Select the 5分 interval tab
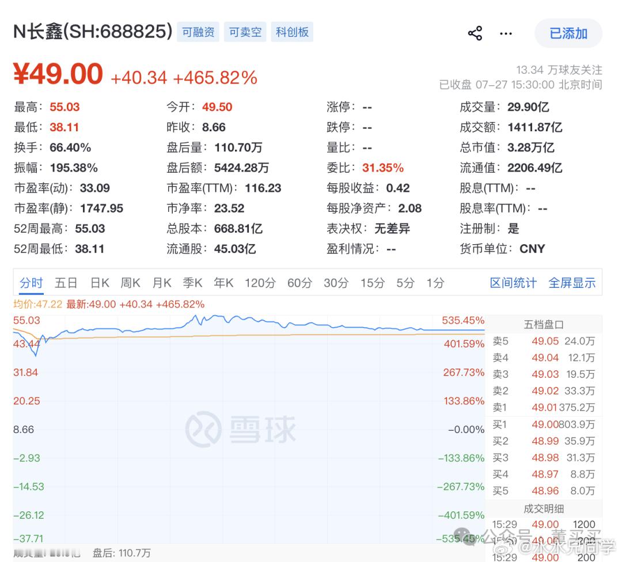Image resolution: width=622 pixels, height=562 pixels. coord(405,283)
